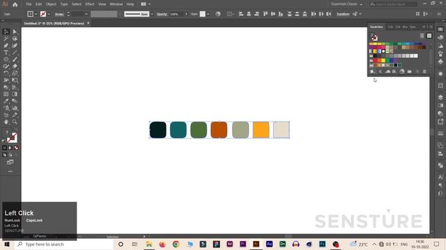Click the Transform link in control bar
Image resolution: width=446 pixels, height=250 pixels.
pos(343,14)
